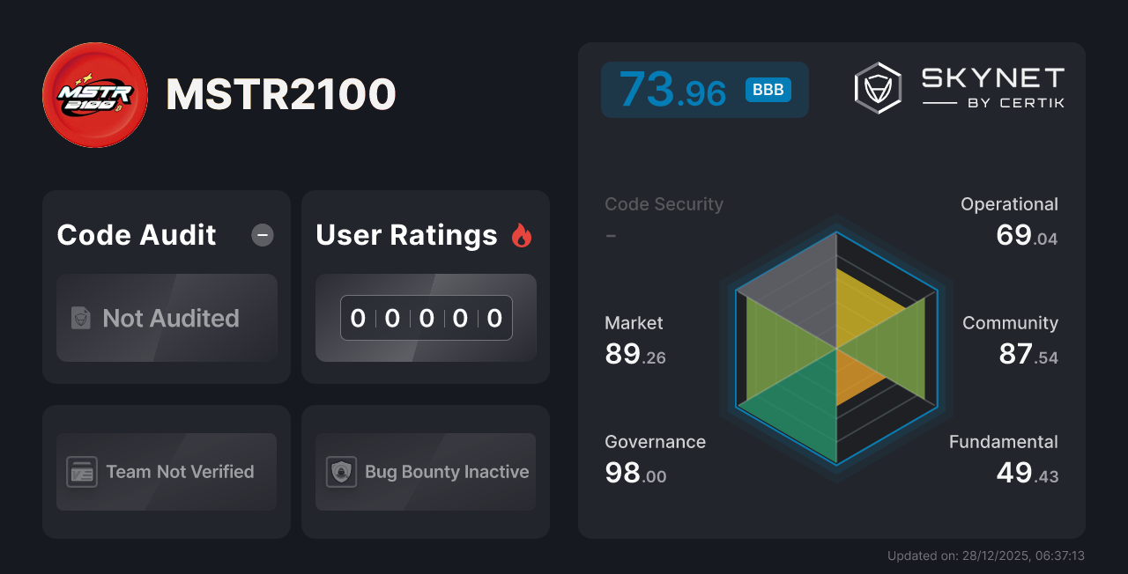Select the hexagonal radar chart
Viewport: 1128px width, 574px height.
(x=835, y=350)
